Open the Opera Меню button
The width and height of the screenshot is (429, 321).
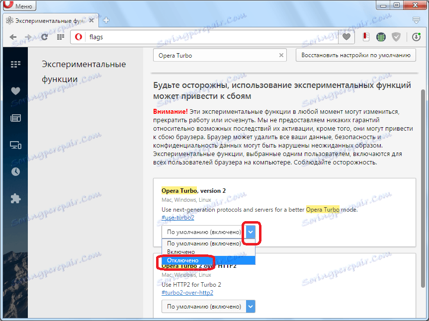(19, 5)
